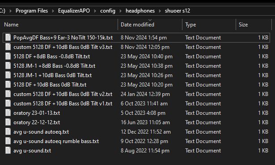The image size is (275, 165).
Task: Expand the chevron after config in the address bar
Action: tap(120, 11)
